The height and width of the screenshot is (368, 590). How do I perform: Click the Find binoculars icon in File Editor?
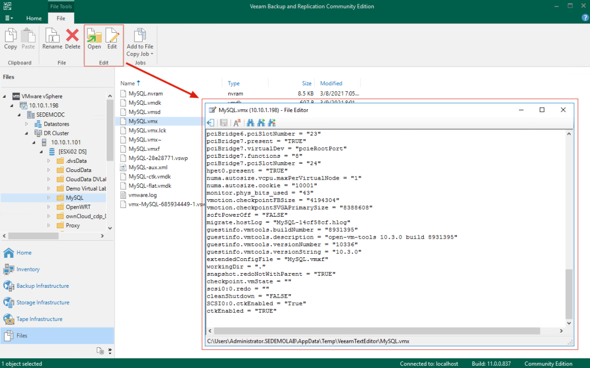pos(250,122)
